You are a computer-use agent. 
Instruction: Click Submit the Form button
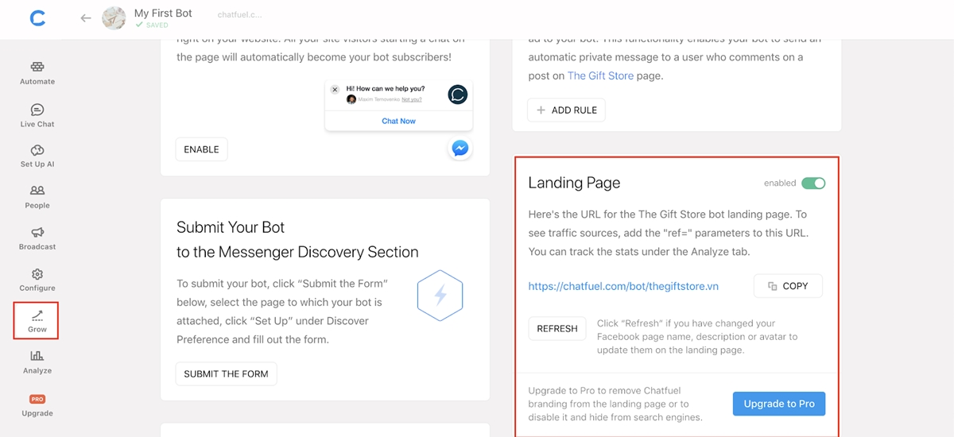[x=226, y=373]
